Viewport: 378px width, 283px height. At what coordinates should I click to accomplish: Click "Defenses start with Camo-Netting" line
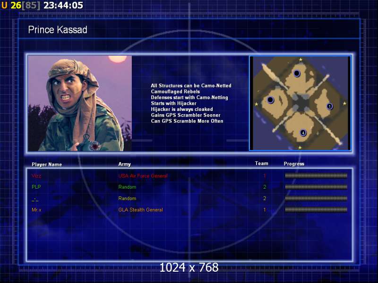click(x=189, y=98)
